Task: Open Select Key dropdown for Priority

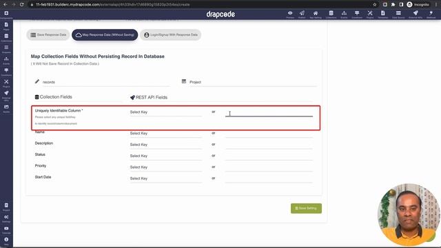Action: pos(165,167)
